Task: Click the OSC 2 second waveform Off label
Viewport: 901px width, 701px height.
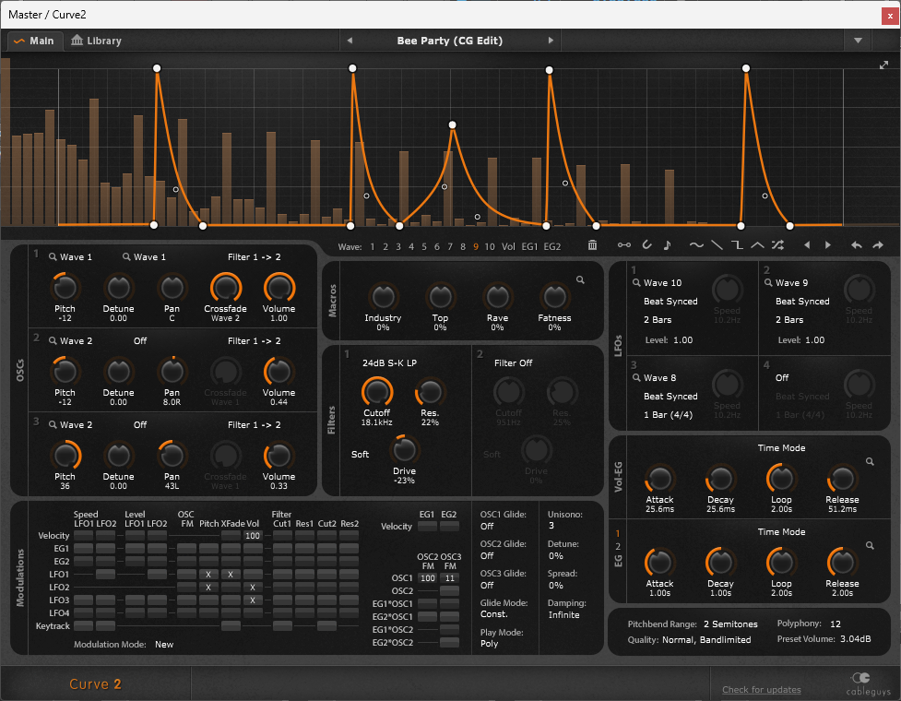Action: (x=140, y=340)
